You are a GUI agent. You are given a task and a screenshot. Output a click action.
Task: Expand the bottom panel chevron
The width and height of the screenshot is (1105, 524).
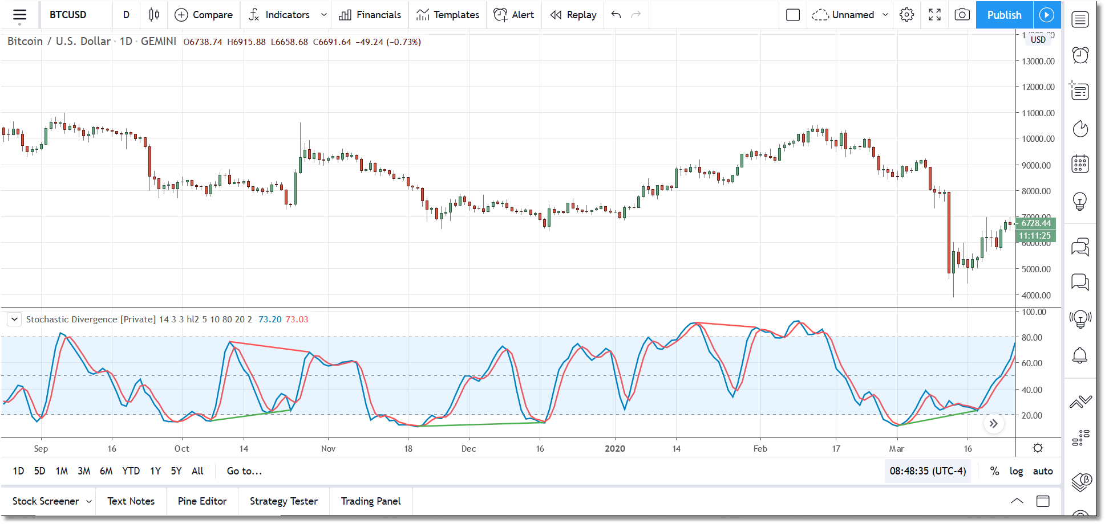coord(1017,501)
